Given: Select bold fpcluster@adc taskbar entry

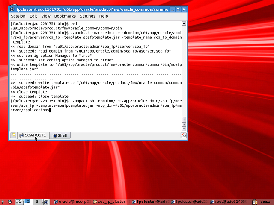Looking at the screenshot, I should point(151,202).
